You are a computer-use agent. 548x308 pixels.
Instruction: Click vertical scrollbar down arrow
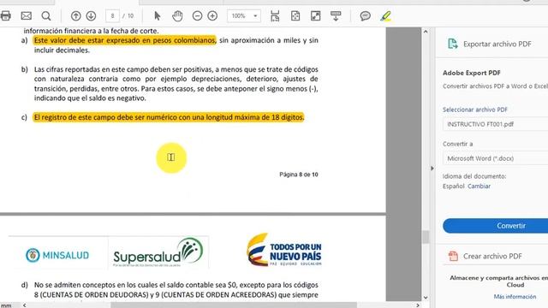point(426,298)
